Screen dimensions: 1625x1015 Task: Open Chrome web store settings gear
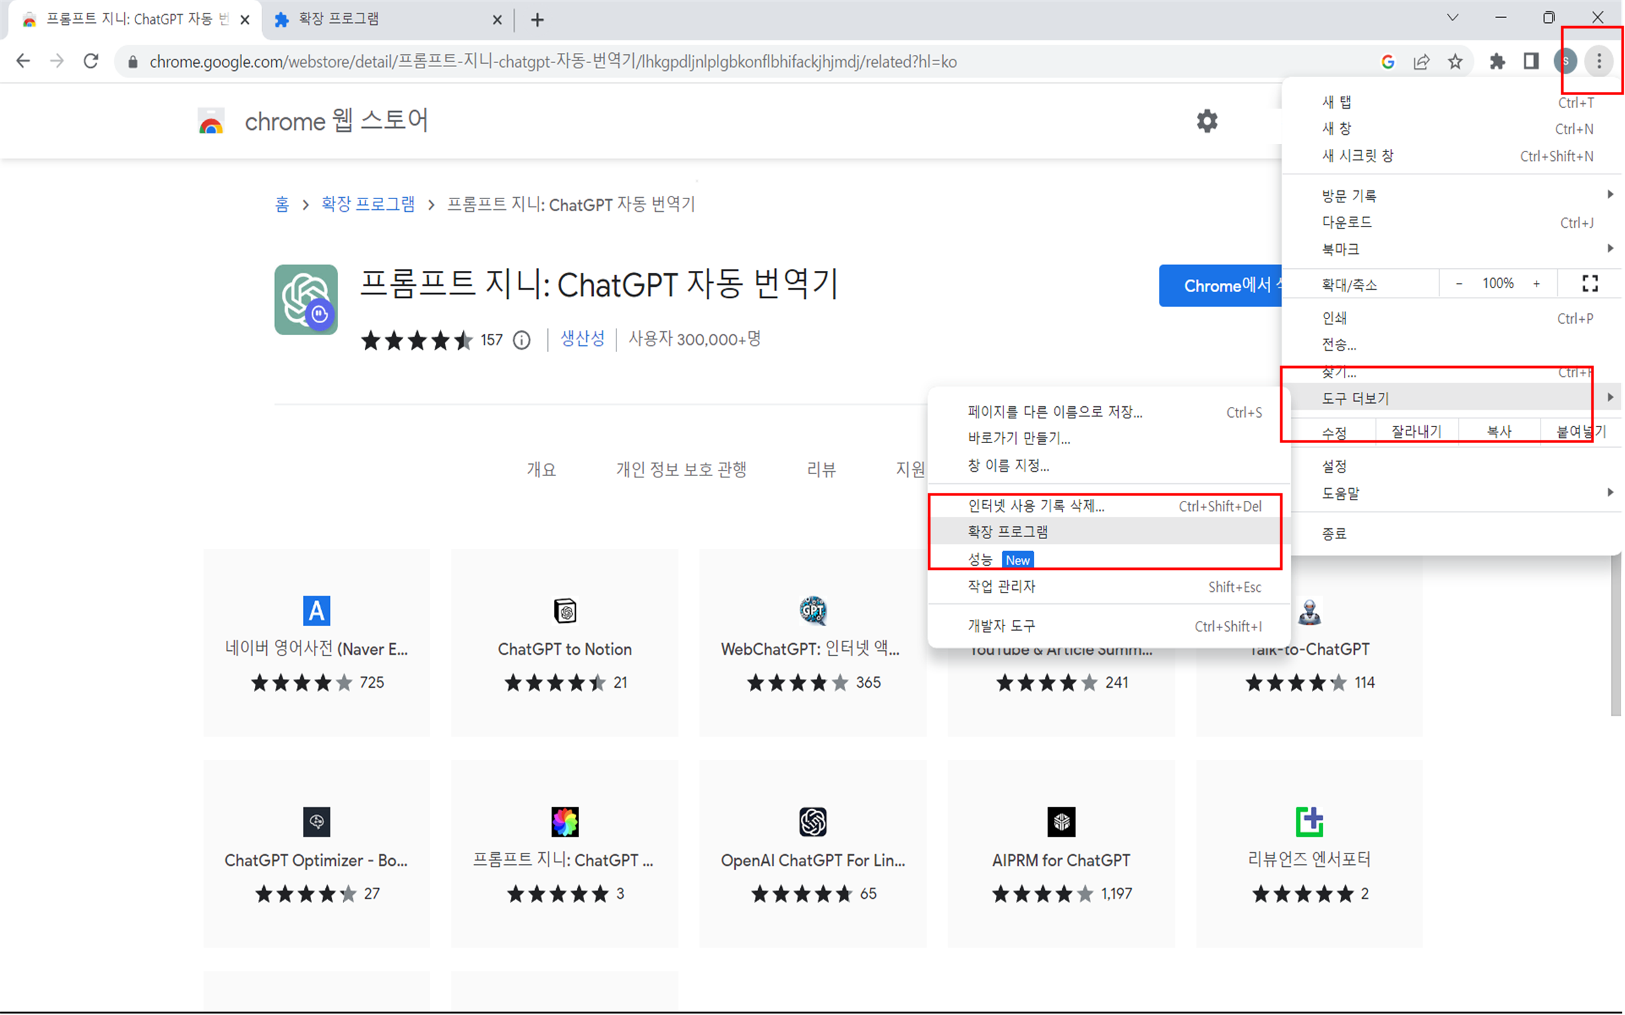[1207, 121]
